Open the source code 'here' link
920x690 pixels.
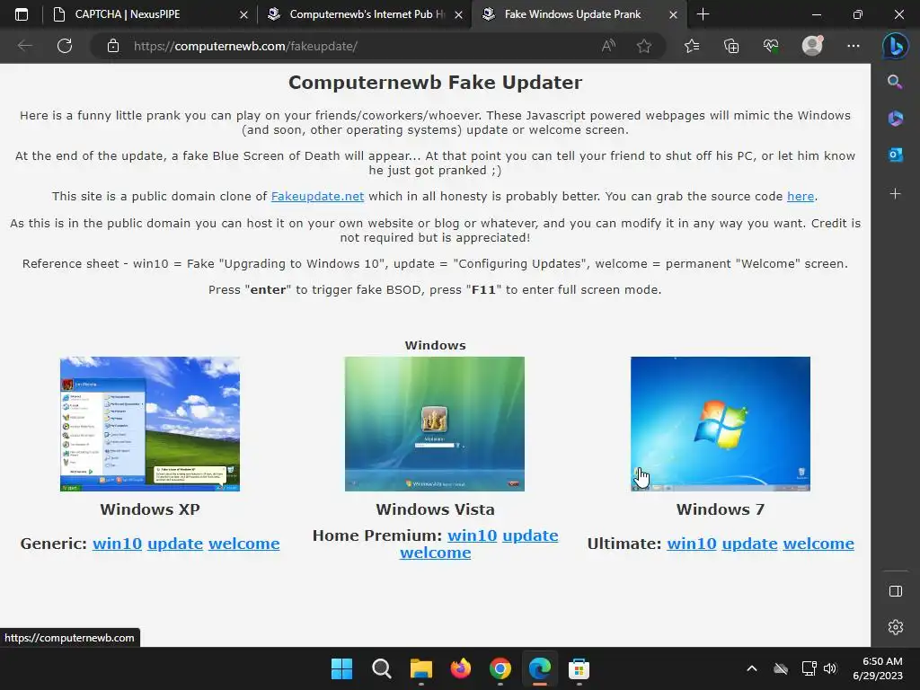801,197
